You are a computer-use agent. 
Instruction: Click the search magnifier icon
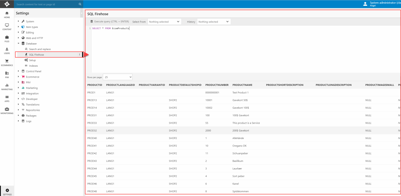point(80,4)
